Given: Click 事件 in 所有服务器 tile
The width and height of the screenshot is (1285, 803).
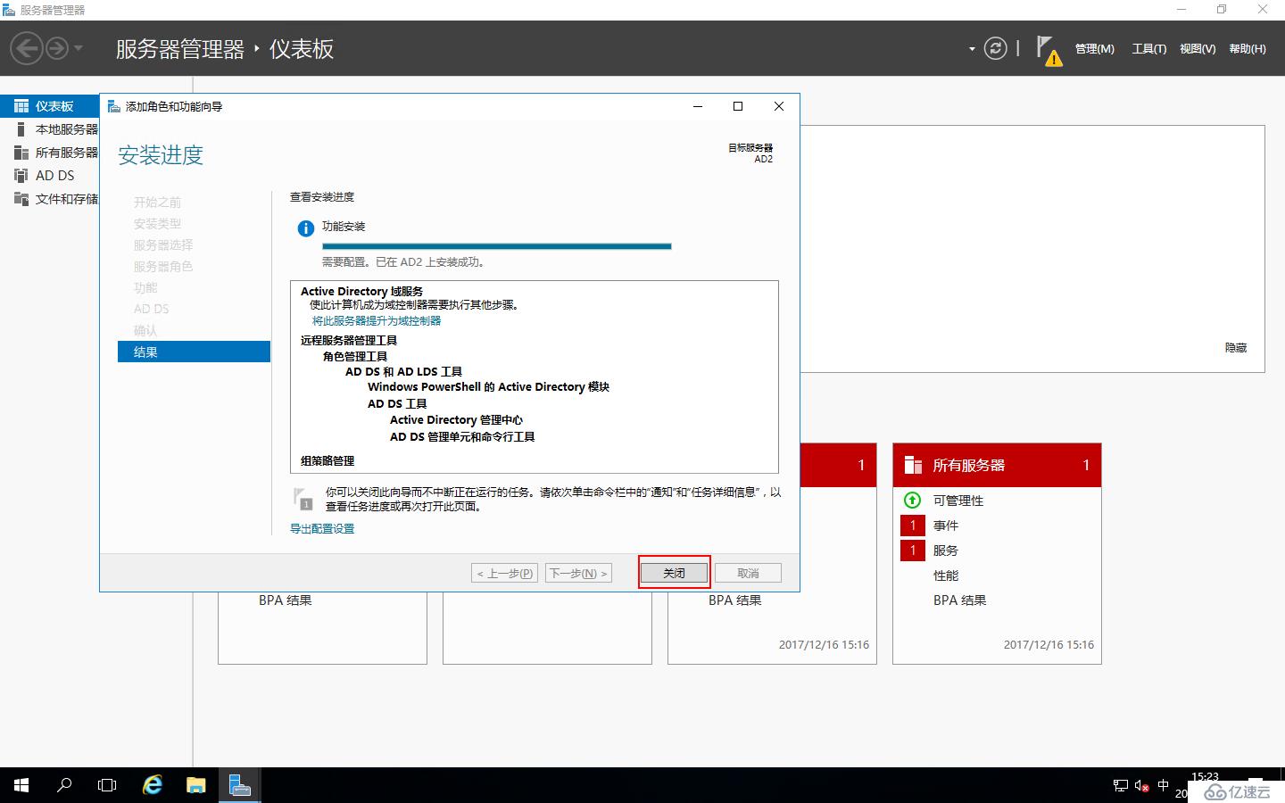Looking at the screenshot, I should (946, 526).
